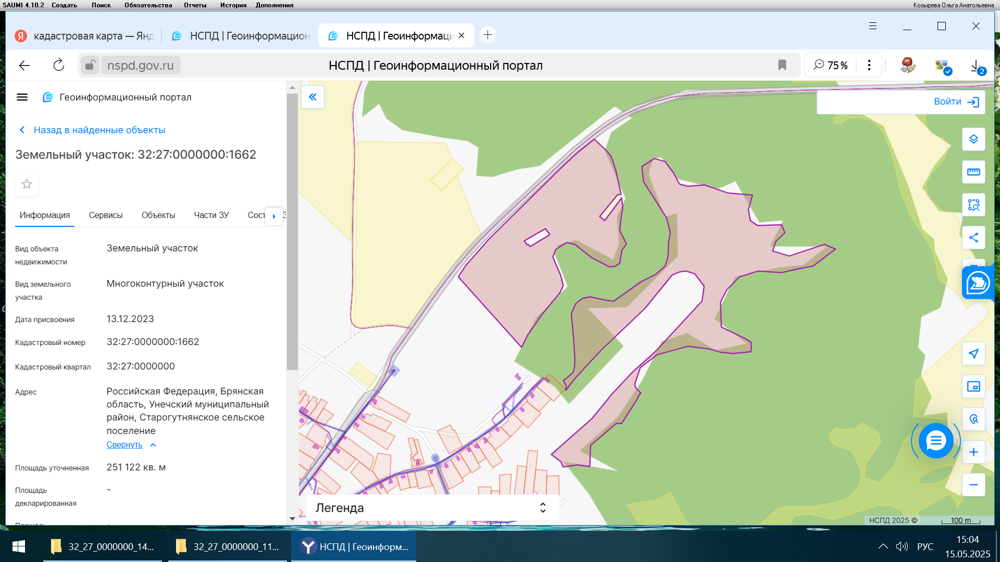This screenshot has height=562, width=1000.
Task: Show hidden system tray icons
Action: pos(883,546)
